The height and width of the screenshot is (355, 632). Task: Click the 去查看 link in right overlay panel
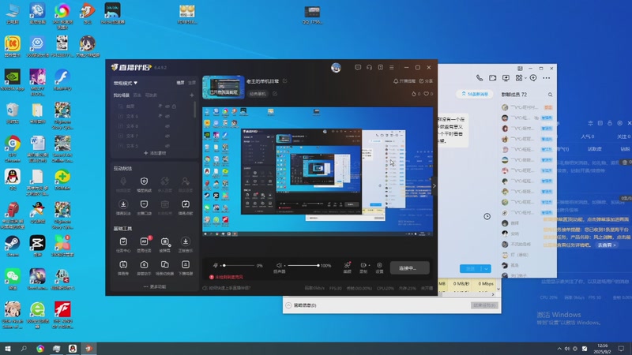tap(607, 245)
